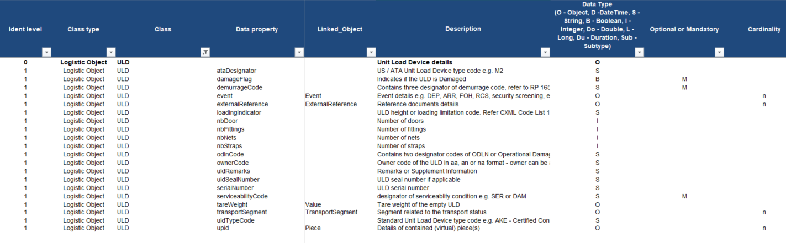Select the Value linked object cell

click(x=313, y=204)
